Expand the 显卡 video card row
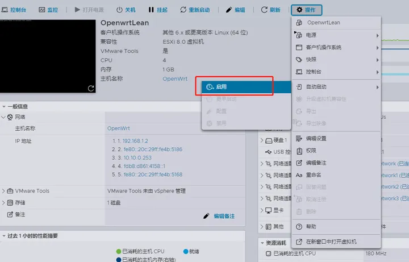 (x=262, y=210)
